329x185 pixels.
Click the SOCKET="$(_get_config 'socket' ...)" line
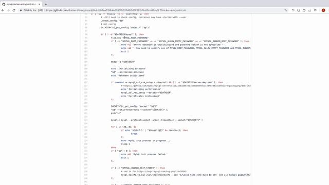click(134, 106)
